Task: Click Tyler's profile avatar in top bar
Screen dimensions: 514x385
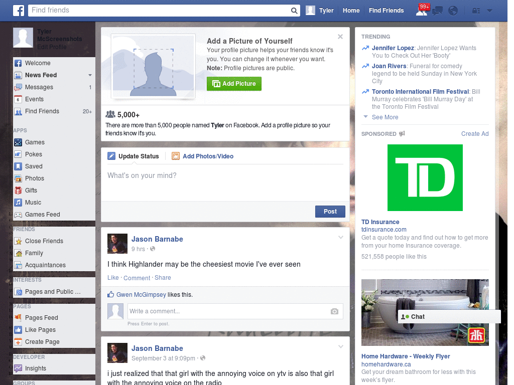Action: point(310,11)
